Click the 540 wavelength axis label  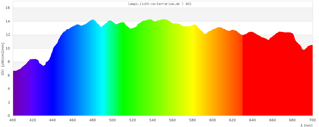(x=153, y=120)
